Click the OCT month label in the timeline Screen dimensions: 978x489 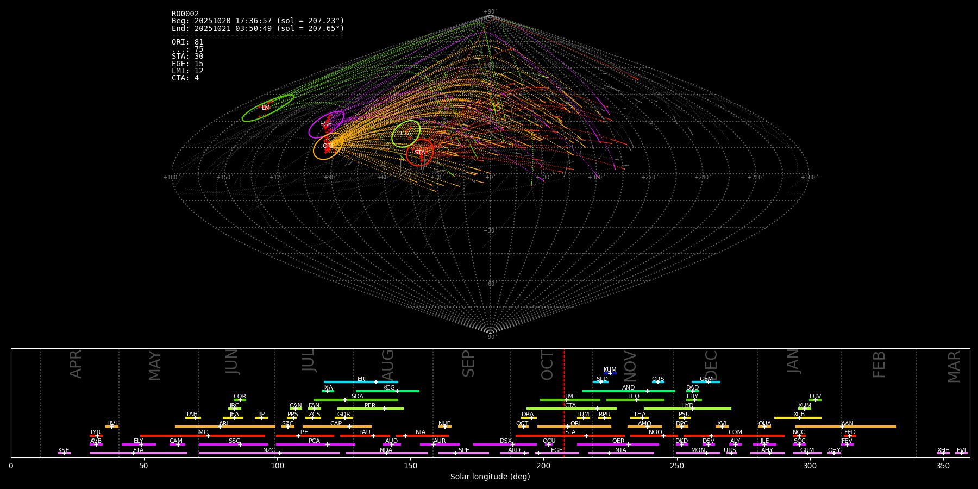coord(548,366)
